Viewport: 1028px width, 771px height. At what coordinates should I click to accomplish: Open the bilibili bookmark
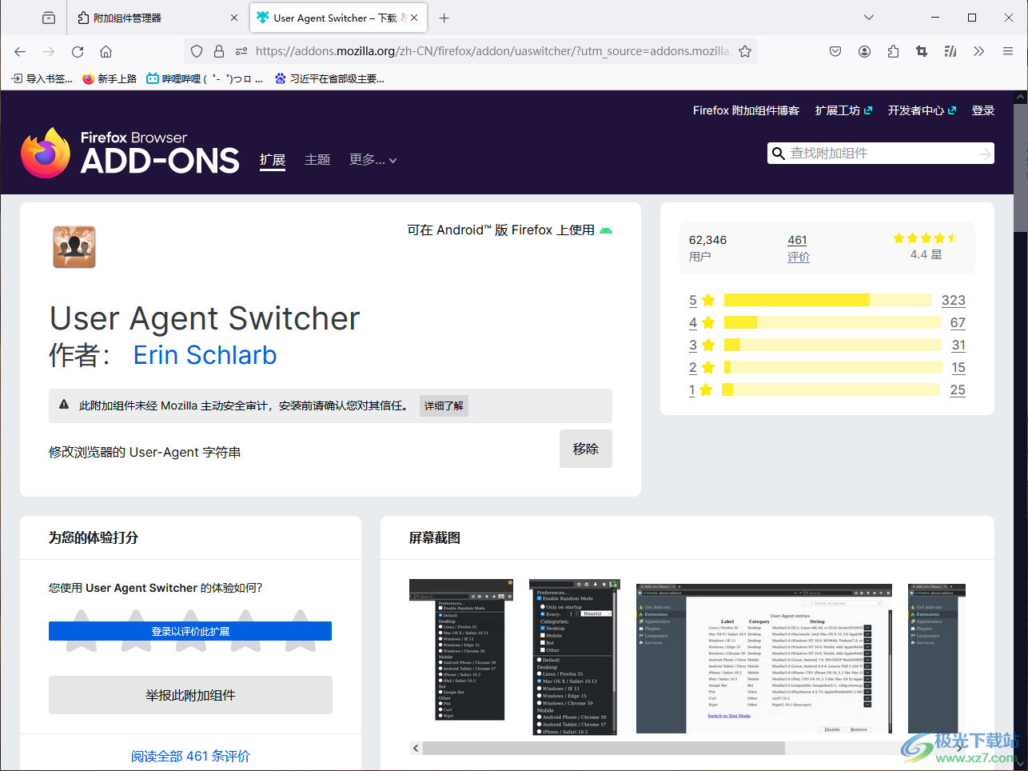(x=205, y=78)
